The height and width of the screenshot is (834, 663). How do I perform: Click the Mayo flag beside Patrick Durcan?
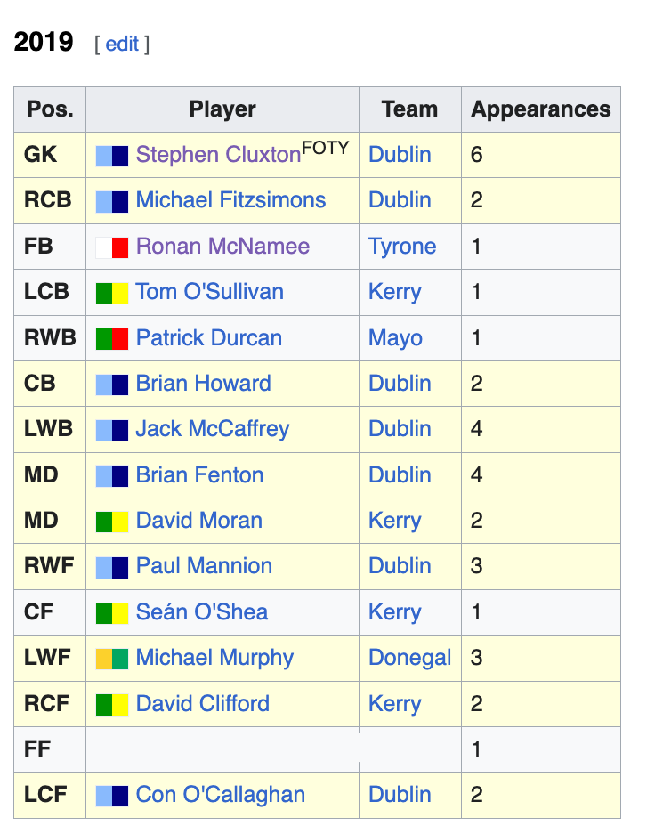pyautogui.click(x=112, y=339)
